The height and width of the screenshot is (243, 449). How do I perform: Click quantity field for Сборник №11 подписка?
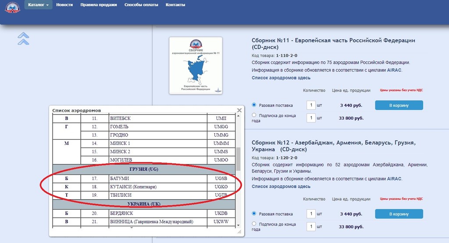click(311, 118)
